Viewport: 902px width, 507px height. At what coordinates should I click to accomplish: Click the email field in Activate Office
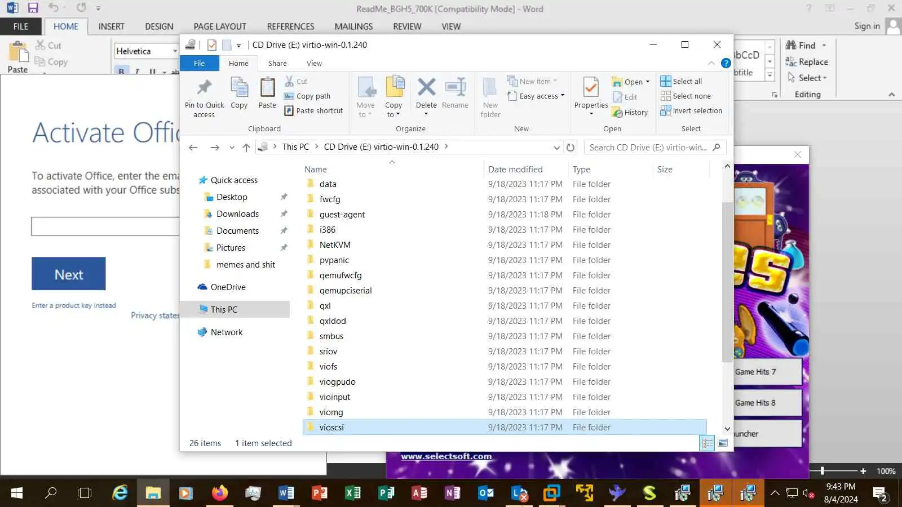(105, 226)
